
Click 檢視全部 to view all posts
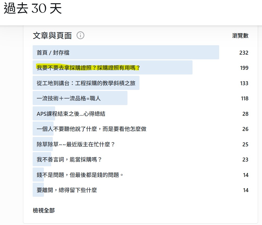[x=44, y=210]
